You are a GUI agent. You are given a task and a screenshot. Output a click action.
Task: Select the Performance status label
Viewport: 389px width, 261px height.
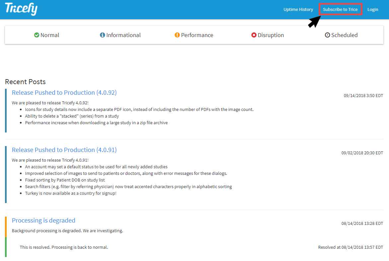click(x=197, y=35)
